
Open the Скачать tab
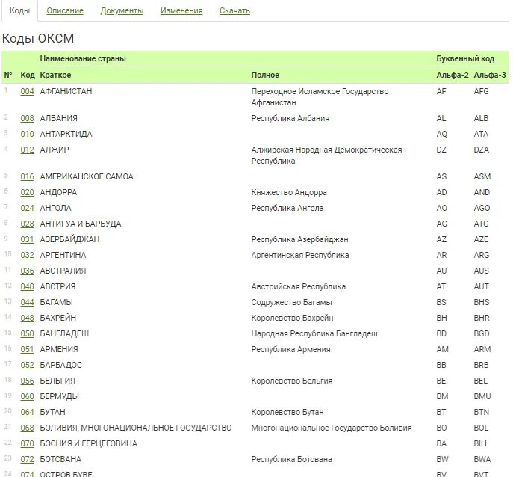(x=234, y=10)
